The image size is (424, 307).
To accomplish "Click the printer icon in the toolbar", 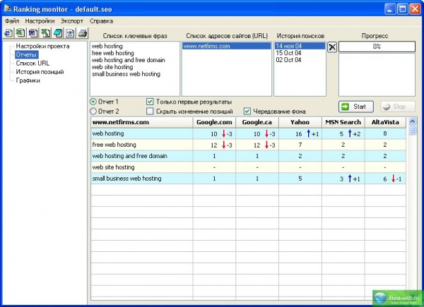I will 82,33.
